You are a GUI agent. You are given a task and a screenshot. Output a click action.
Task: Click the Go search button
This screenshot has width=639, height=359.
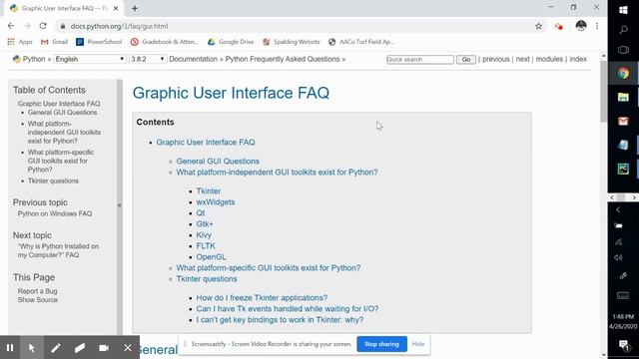(466, 60)
